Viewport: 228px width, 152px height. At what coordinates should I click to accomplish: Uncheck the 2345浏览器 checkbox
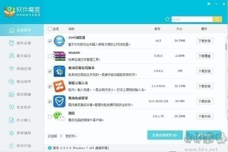[50, 41]
